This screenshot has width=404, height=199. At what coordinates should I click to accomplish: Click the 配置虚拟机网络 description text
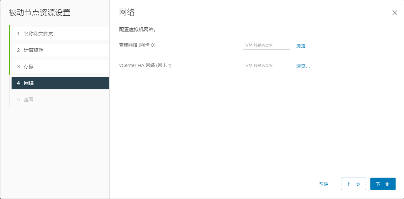(138, 30)
